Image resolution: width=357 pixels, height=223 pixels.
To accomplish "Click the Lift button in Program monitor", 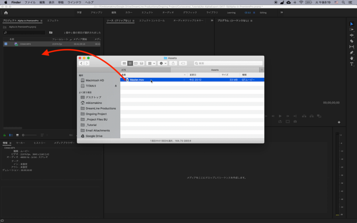I will [x=304, y=116].
